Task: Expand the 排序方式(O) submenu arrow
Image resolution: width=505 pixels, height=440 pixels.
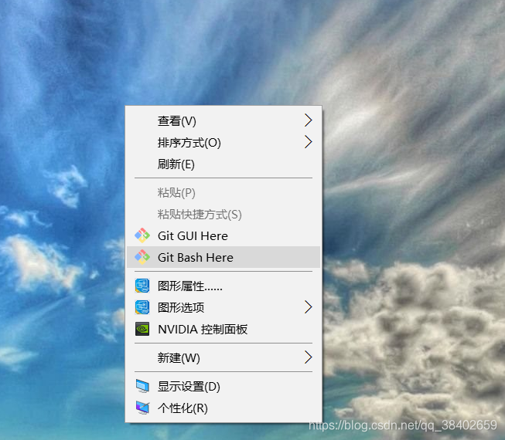Action: pyautogui.click(x=309, y=142)
